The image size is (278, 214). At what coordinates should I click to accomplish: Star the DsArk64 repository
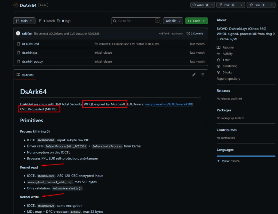257,5
